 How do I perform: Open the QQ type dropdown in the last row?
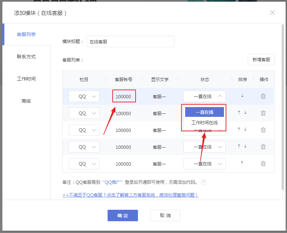[x=84, y=164]
